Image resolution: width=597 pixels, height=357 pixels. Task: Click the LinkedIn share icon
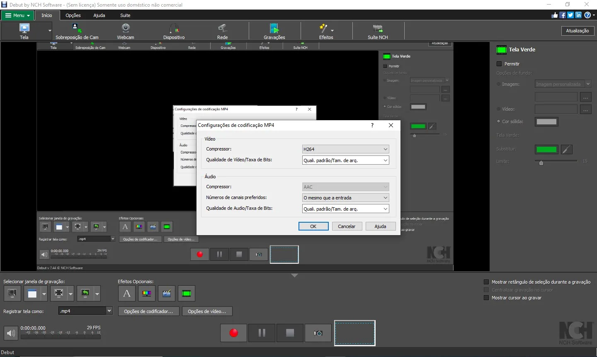click(578, 15)
